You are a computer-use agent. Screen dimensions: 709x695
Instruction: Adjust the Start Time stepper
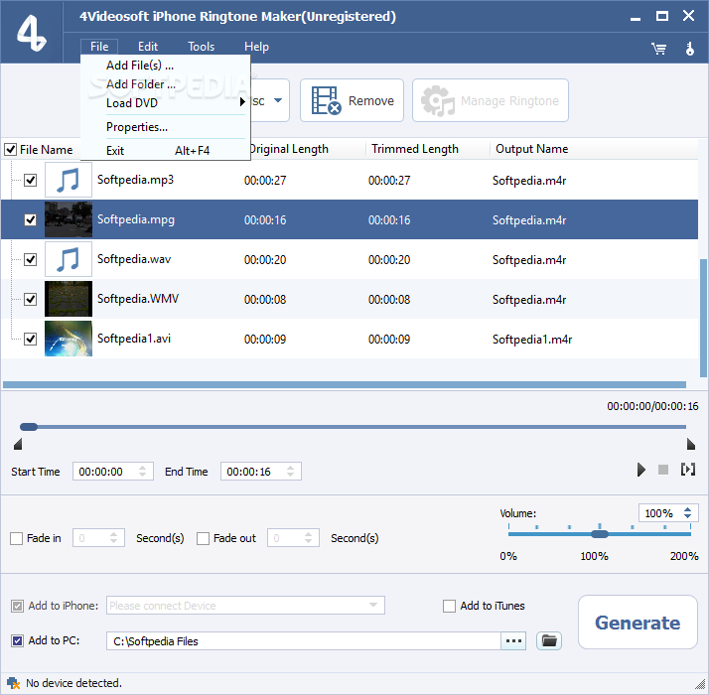point(142,472)
